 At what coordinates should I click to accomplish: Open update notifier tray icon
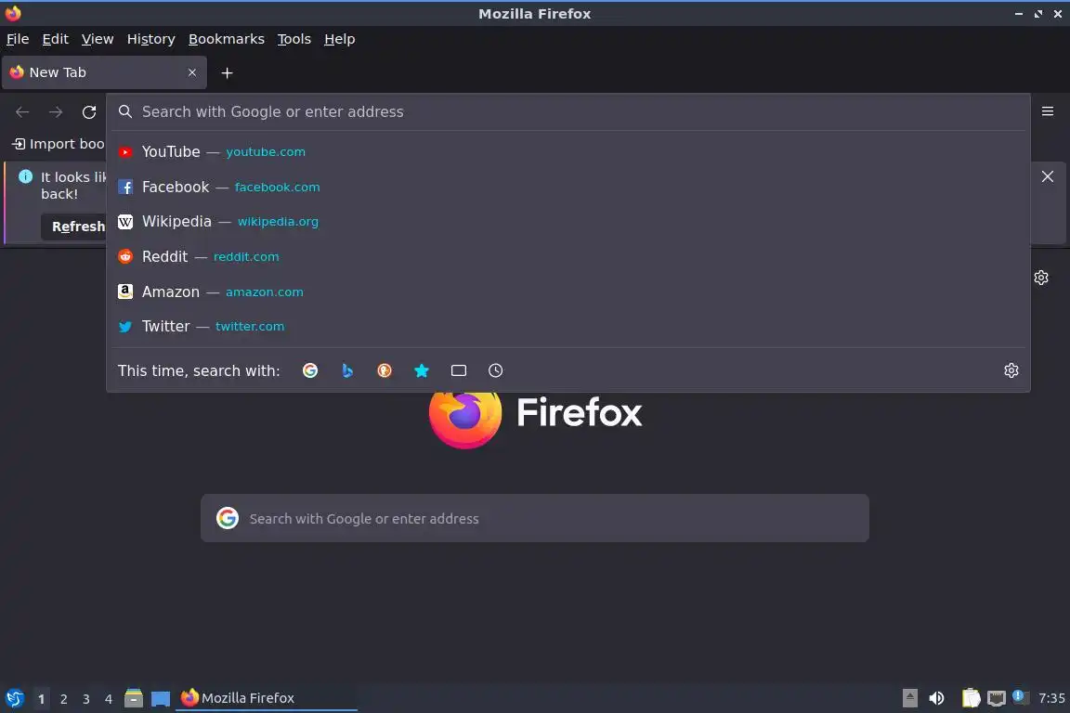tap(1019, 696)
